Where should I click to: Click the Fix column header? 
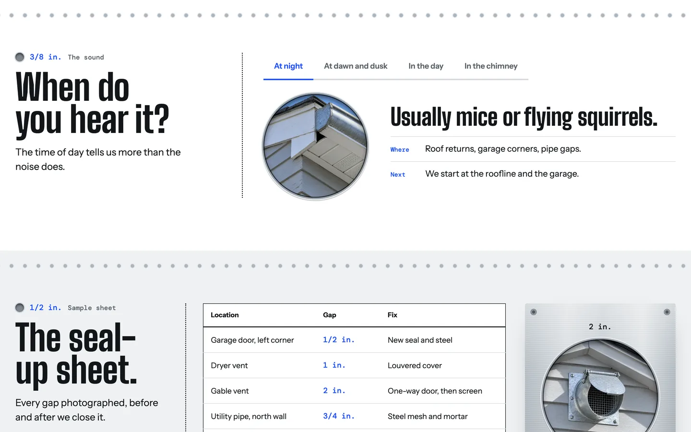(393, 315)
